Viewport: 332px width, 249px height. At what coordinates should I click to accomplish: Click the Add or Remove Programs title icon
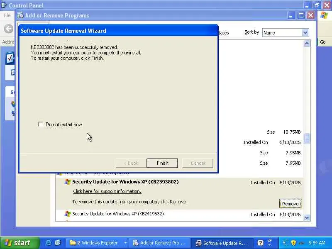pyautogui.click(x=20, y=15)
